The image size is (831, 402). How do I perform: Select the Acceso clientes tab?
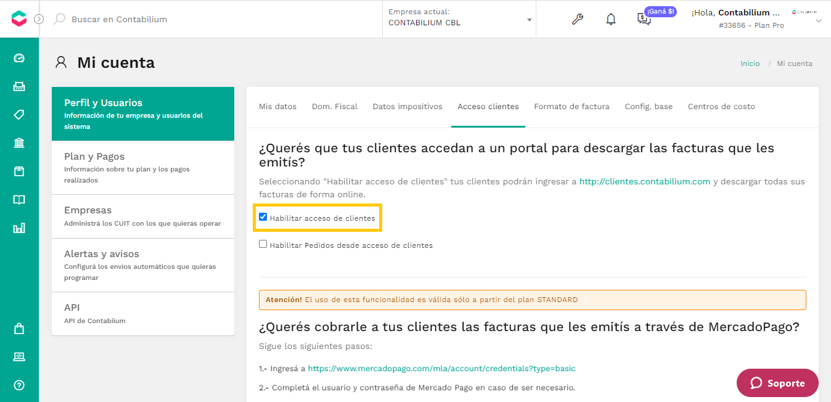[x=488, y=107]
